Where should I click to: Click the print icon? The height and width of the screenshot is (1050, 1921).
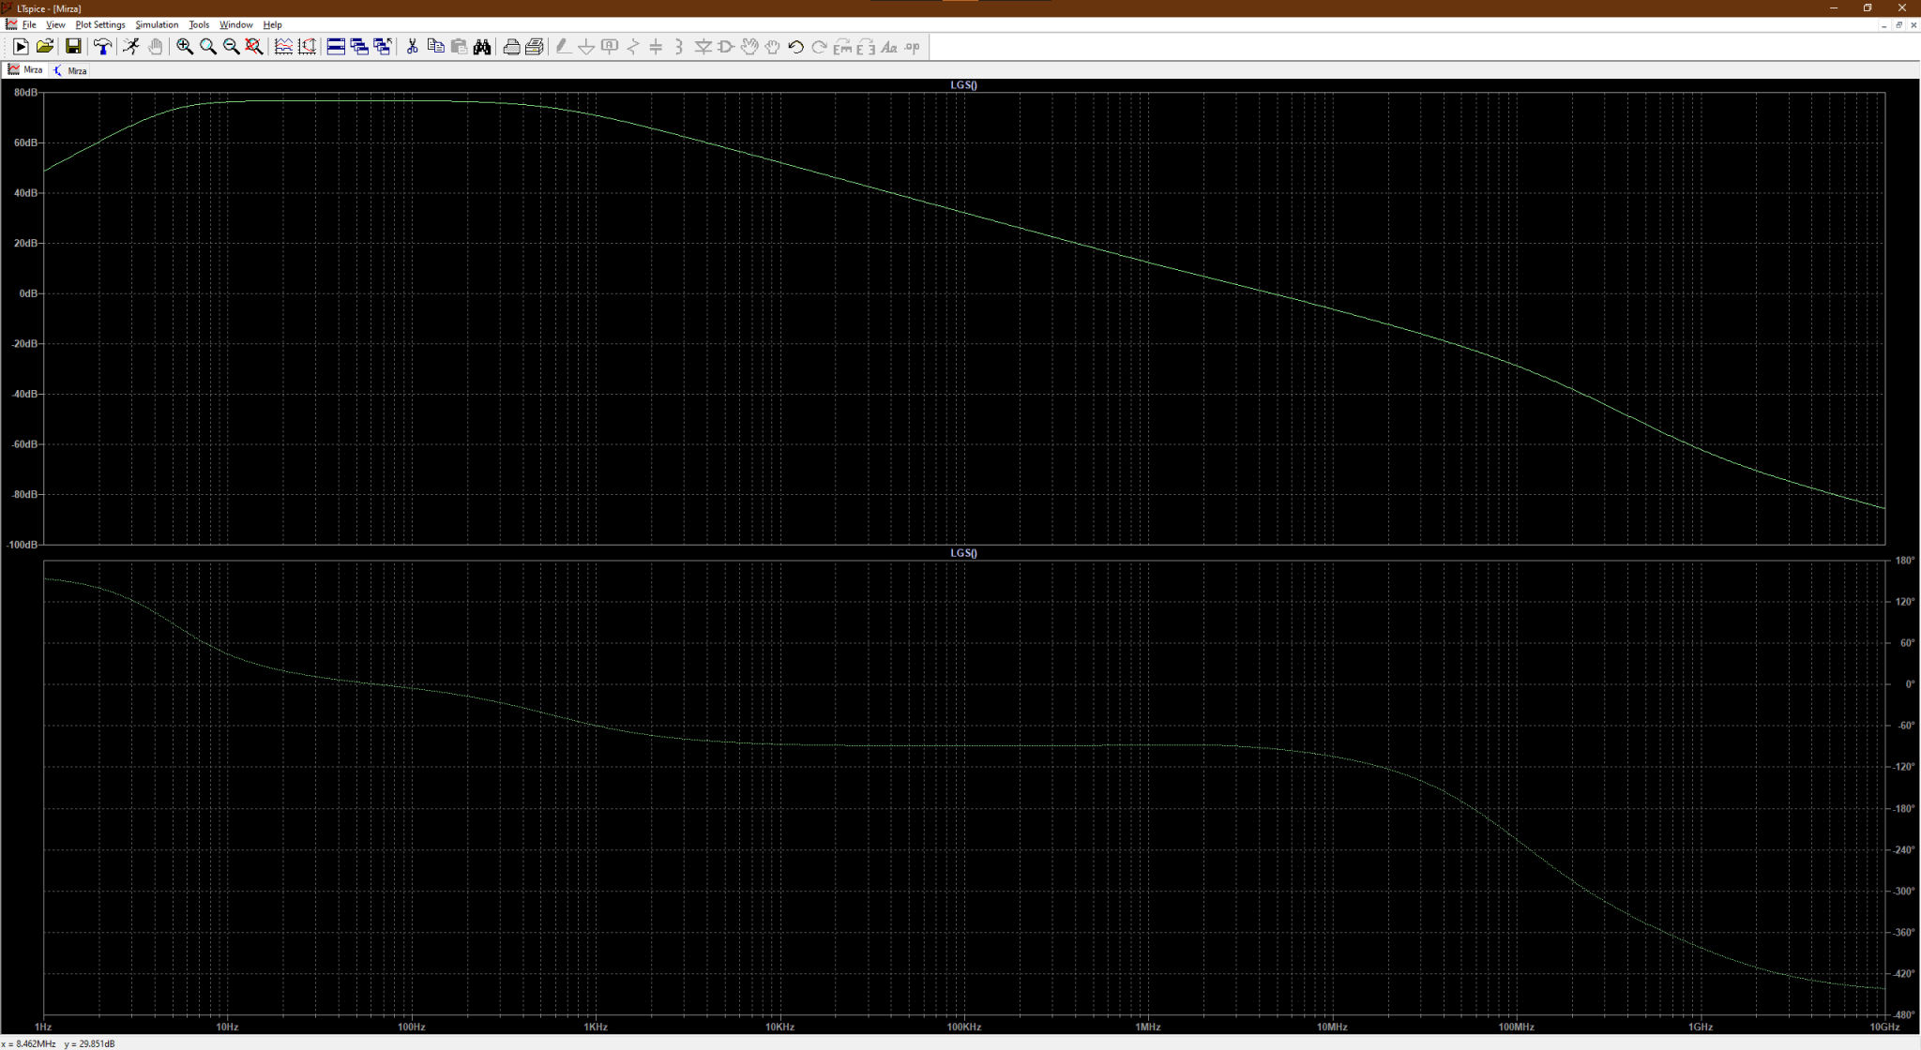pos(511,47)
